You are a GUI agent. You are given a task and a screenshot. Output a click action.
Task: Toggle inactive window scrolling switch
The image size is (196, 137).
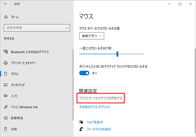(84, 73)
